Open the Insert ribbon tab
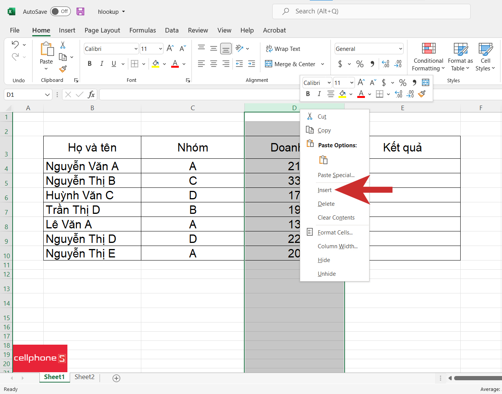This screenshot has width=502, height=394. pyautogui.click(x=67, y=30)
